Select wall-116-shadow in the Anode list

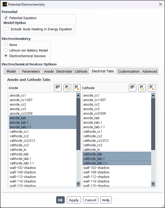click(43, 181)
